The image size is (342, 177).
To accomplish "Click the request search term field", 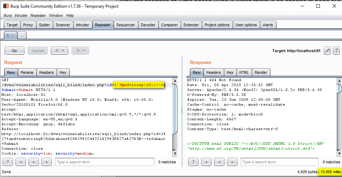I will pyautogui.click(x=104, y=162).
